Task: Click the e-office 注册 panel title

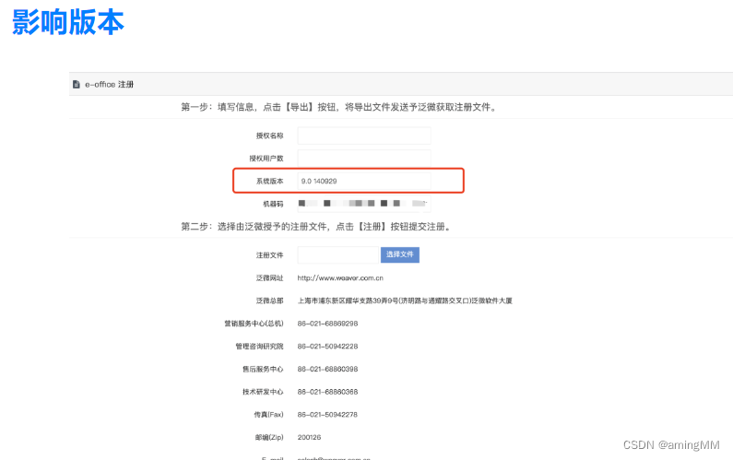Action: click(x=110, y=85)
